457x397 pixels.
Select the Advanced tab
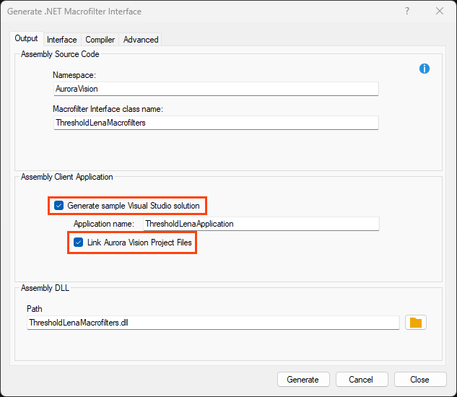coord(141,40)
